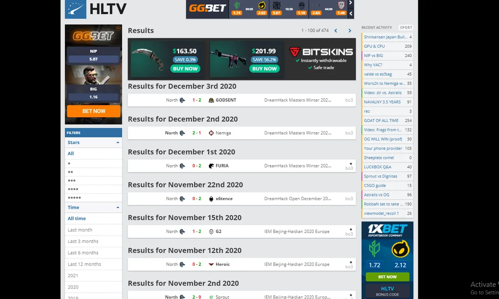This screenshot has height=299, width=499.
Task: Click NIP odds 5.07 in left ad
Action: 94,59
